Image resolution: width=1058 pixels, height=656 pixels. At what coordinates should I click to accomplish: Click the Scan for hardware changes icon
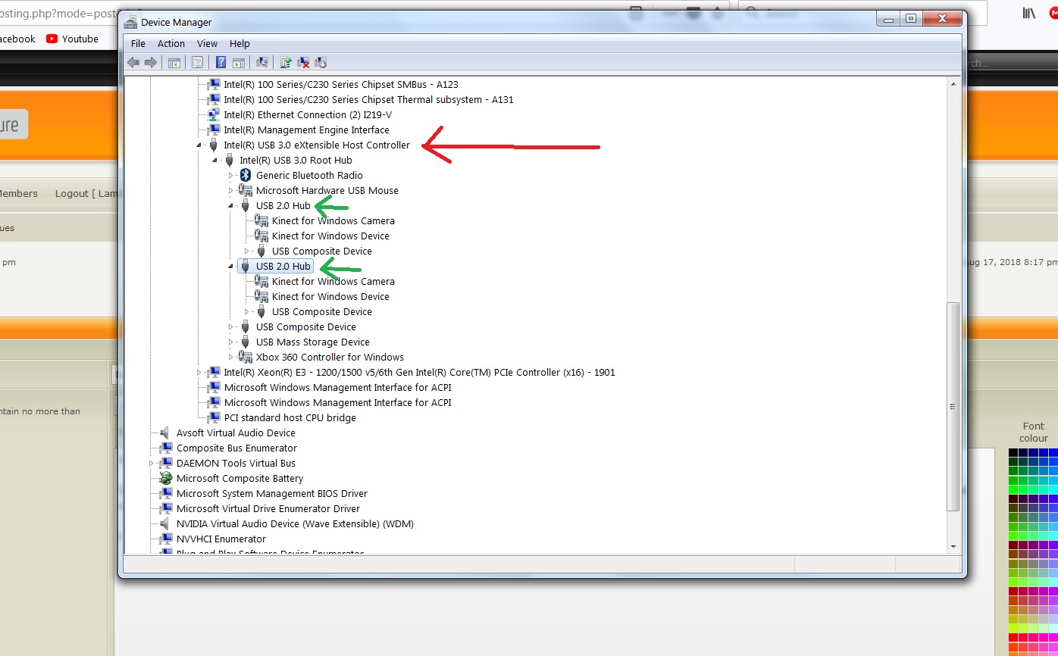click(x=262, y=62)
